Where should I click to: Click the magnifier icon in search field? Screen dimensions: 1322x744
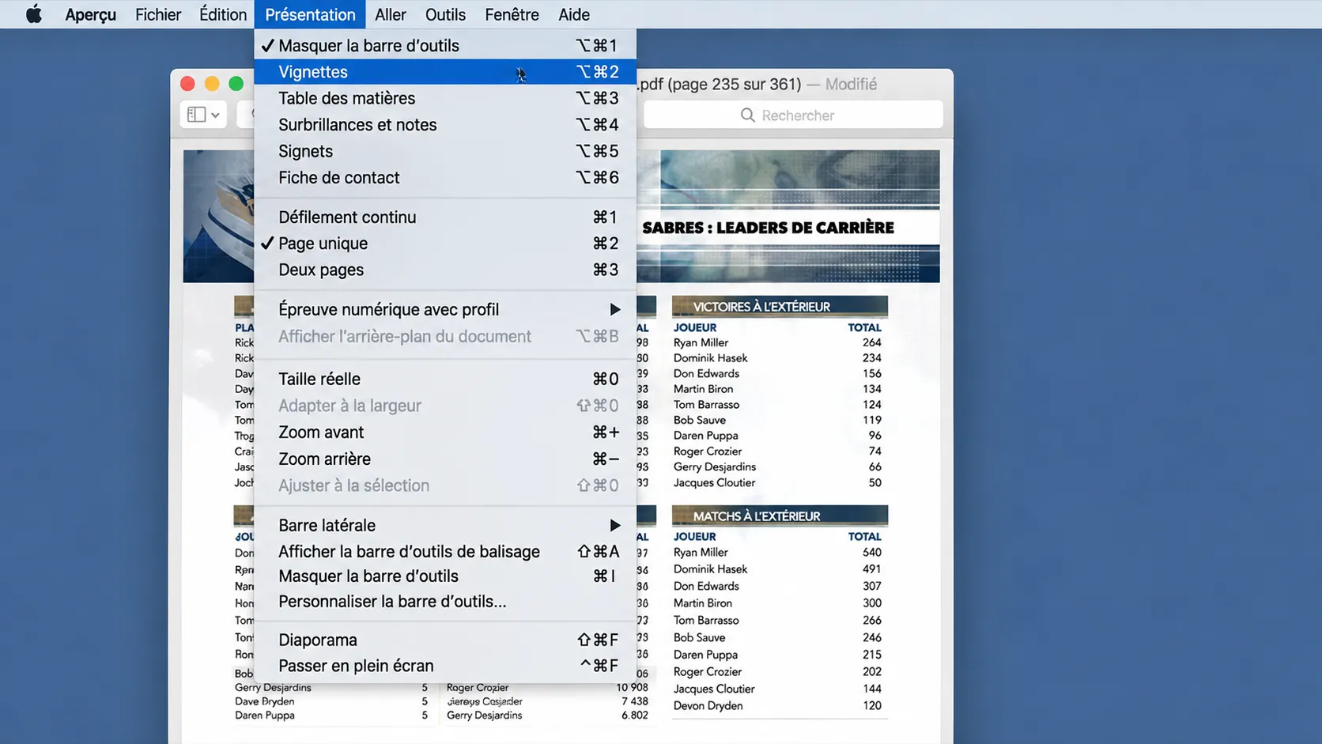pos(747,115)
